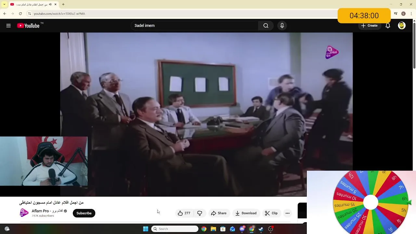The height and width of the screenshot is (234, 416).
Task: Open a new browser tab
Action: 63,5
